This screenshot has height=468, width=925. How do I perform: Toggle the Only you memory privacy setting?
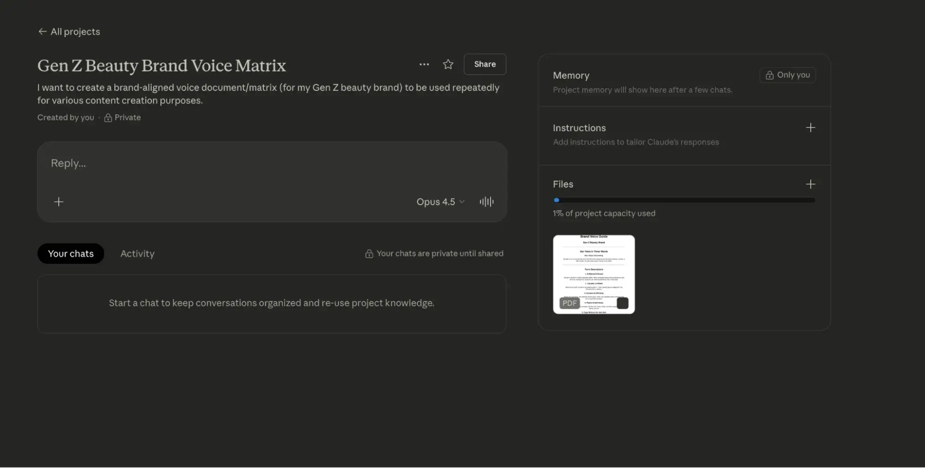788,75
